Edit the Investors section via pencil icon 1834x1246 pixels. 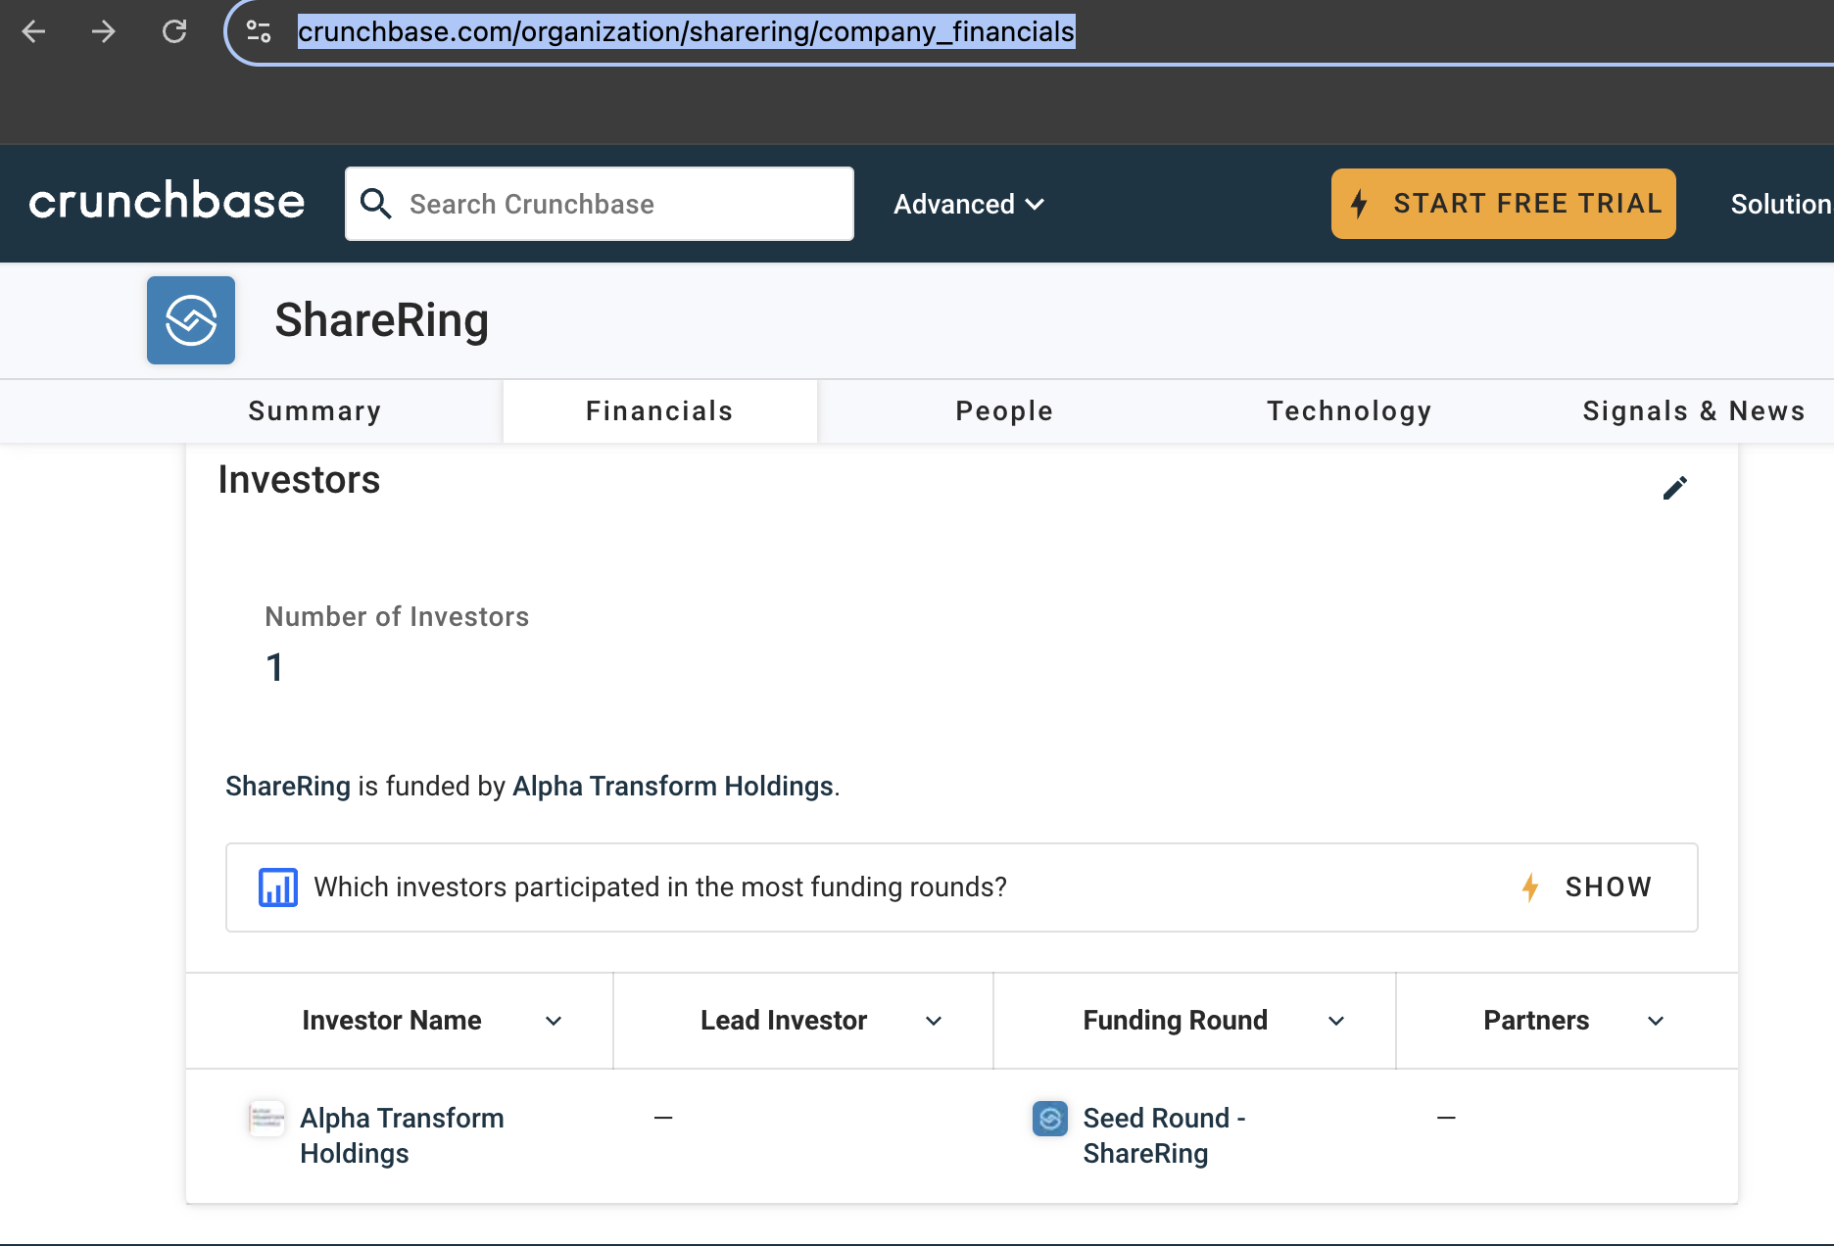point(1675,488)
